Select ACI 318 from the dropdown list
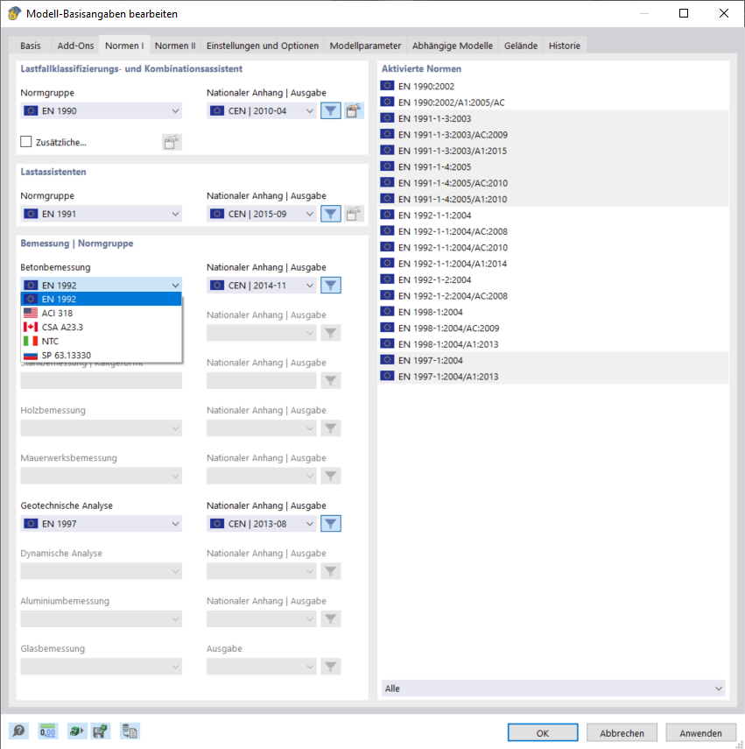745x749 pixels. point(102,314)
